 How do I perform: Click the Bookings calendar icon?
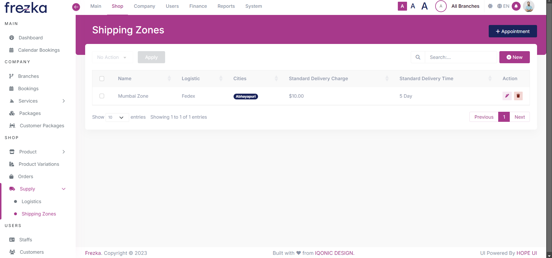pos(12,88)
